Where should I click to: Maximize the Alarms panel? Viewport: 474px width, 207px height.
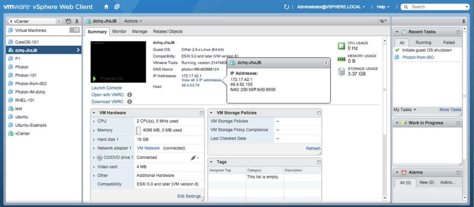click(x=458, y=173)
